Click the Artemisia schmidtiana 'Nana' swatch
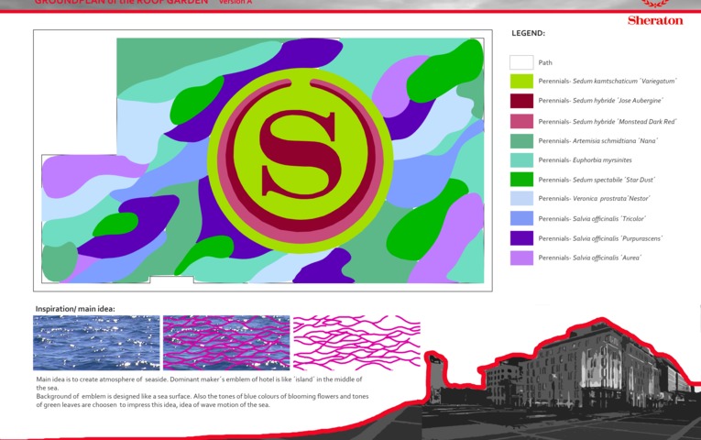701x440 pixels. 521,141
